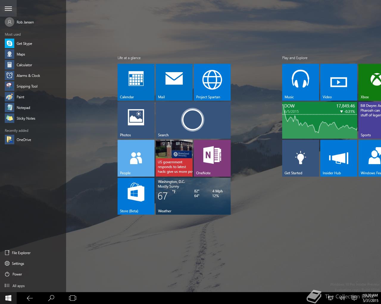381x304 pixels.
Task: Open the Get Started tile
Action: (301, 158)
